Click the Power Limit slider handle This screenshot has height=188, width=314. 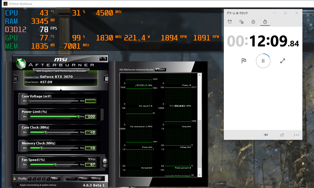click(x=78, y=117)
